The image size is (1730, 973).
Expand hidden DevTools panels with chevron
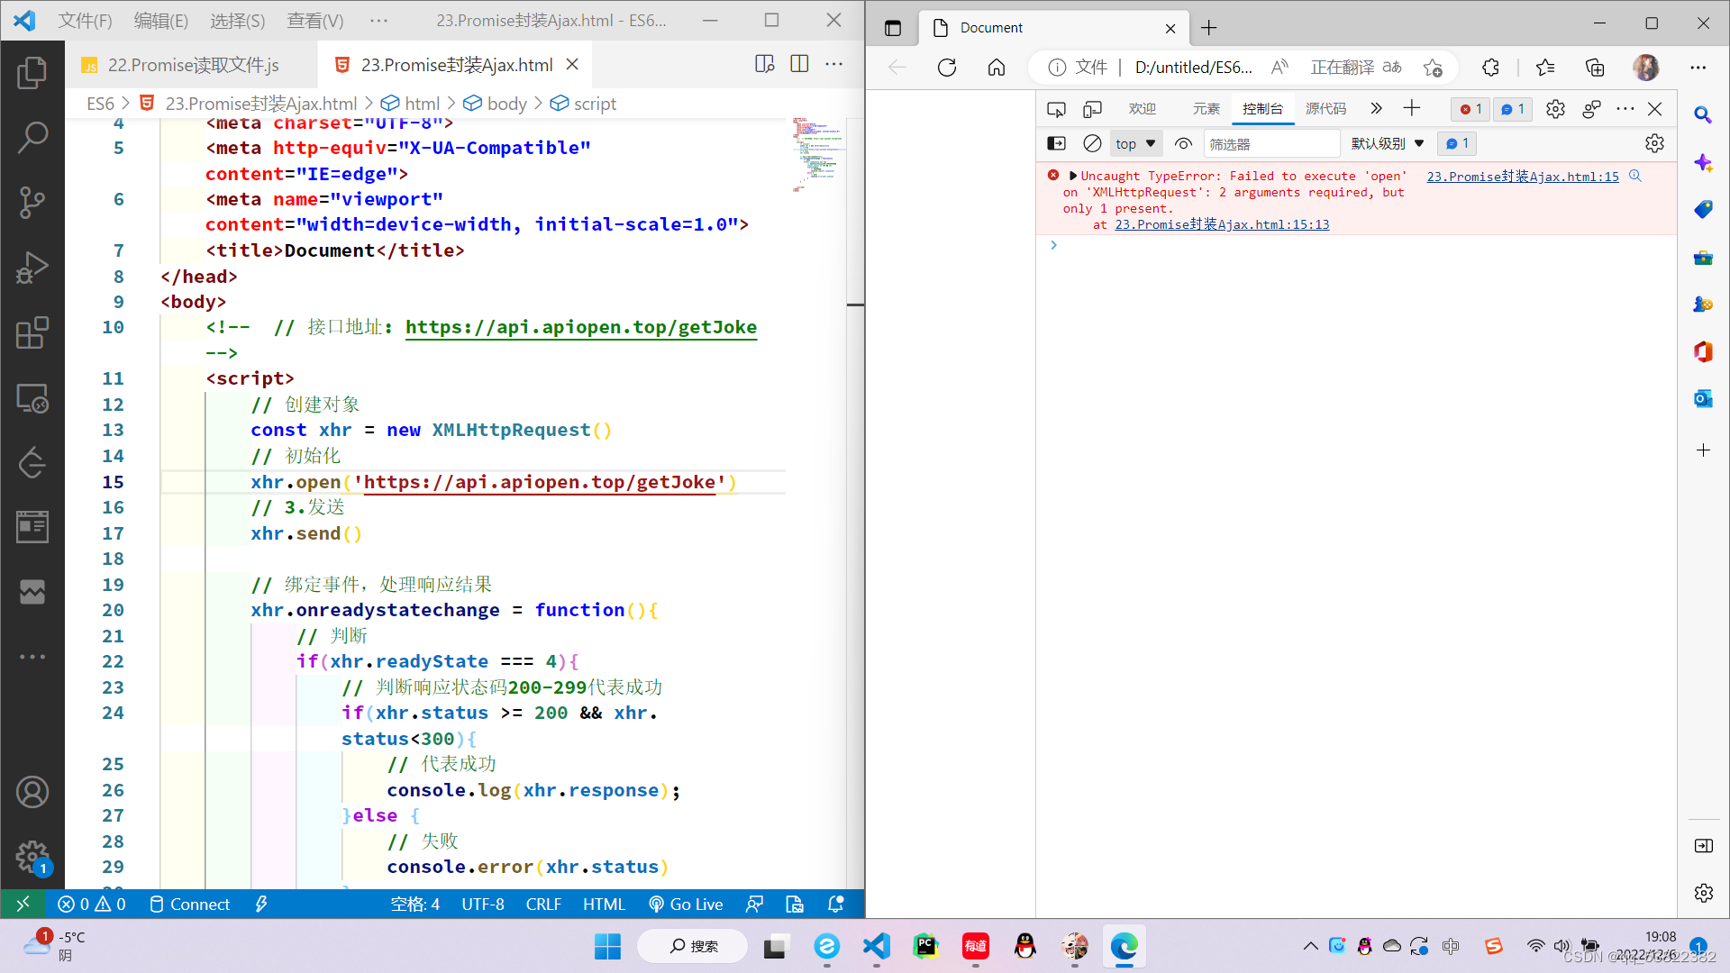1375,108
